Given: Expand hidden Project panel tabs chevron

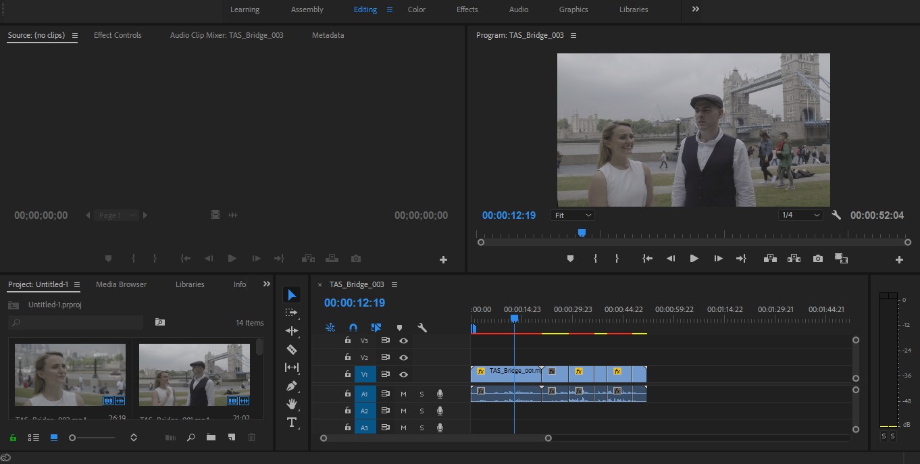Looking at the screenshot, I should tap(267, 284).
